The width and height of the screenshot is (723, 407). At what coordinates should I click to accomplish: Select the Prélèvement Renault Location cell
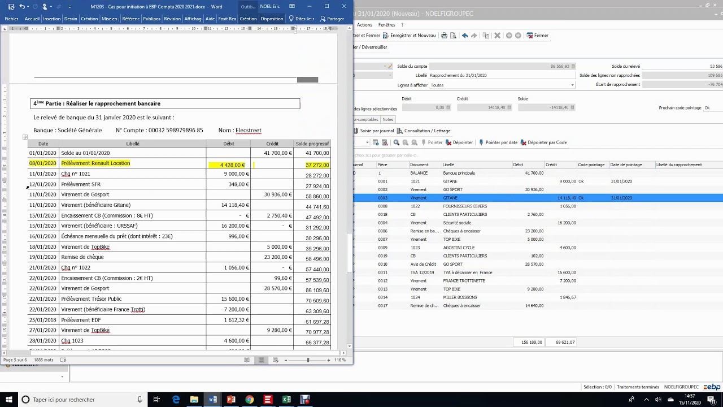[132, 163]
